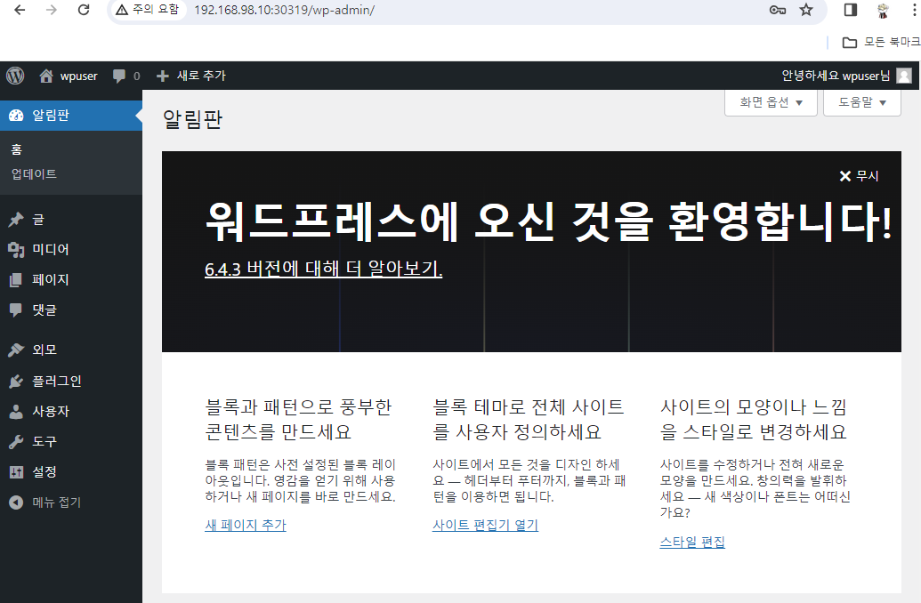Click the wpuser site name in admin bar
Screen dimensions: 921x603
pos(78,76)
